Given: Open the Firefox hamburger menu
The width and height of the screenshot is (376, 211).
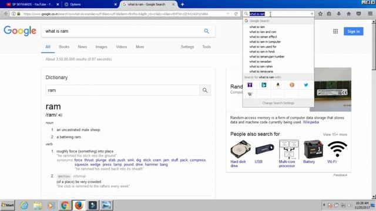Looking at the screenshot, I should pyautogui.click(x=370, y=14).
